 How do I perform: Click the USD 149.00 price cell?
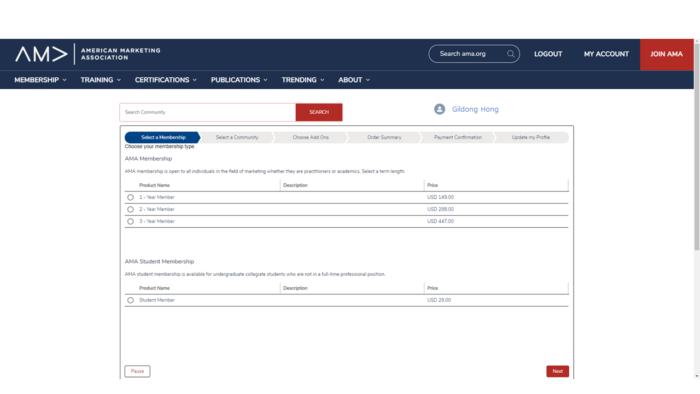click(440, 198)
